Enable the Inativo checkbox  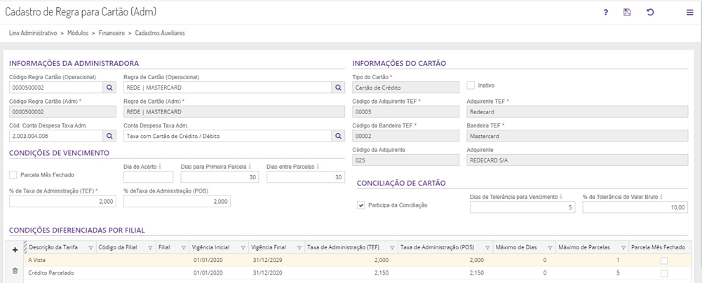click(471, 85)
